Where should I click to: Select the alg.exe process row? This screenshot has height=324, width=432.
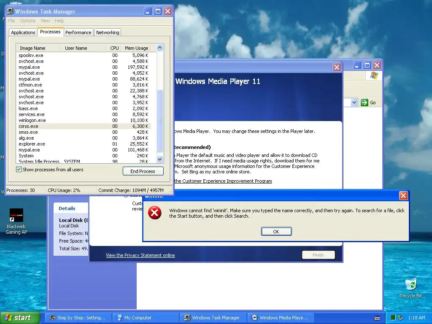point(84,138)
